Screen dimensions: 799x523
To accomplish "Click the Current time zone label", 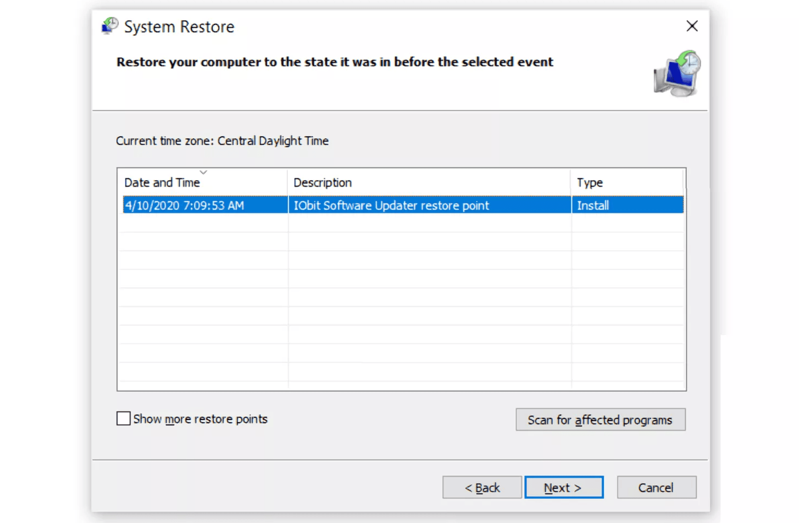I will pyautogui.click(x=222, y=141).
